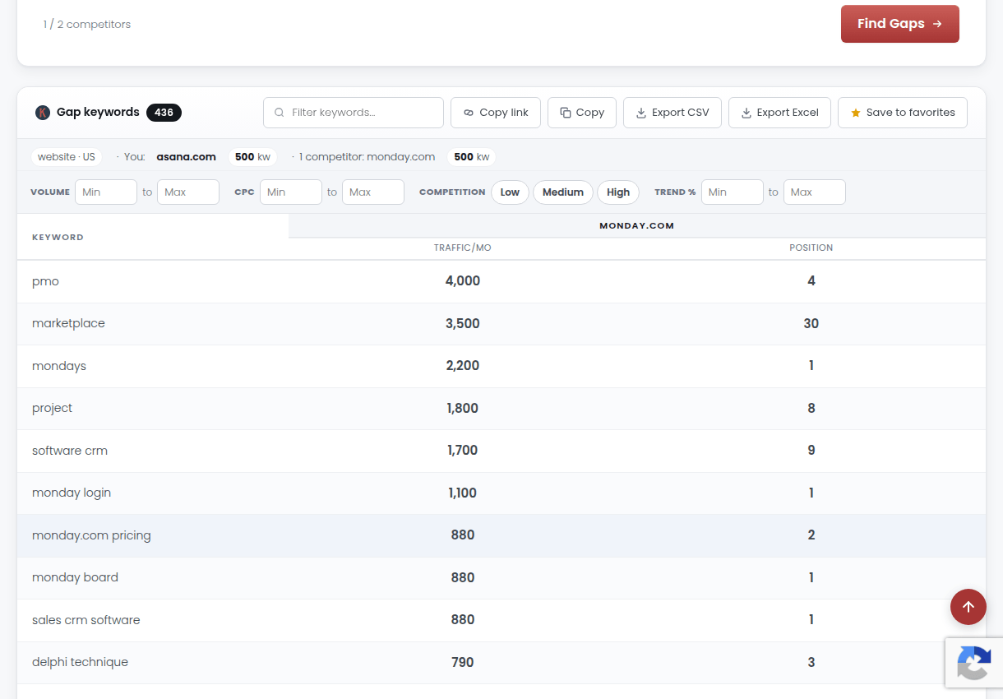Select the marketplace keyword
The width and height of the screenshot is (1003, 699).
point(68,323)
